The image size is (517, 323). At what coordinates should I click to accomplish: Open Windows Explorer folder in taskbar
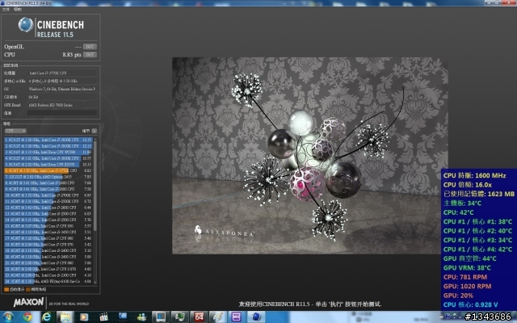coord(65,317)
